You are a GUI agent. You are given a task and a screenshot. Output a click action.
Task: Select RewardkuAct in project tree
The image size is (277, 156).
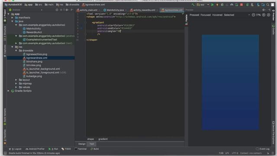click(34, 32)
